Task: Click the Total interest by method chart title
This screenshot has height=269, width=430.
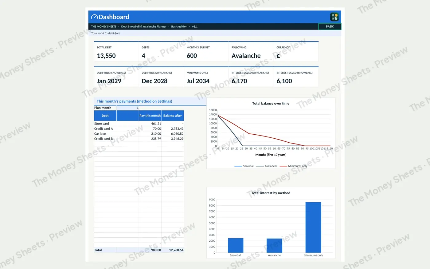Action: point(271,193)
